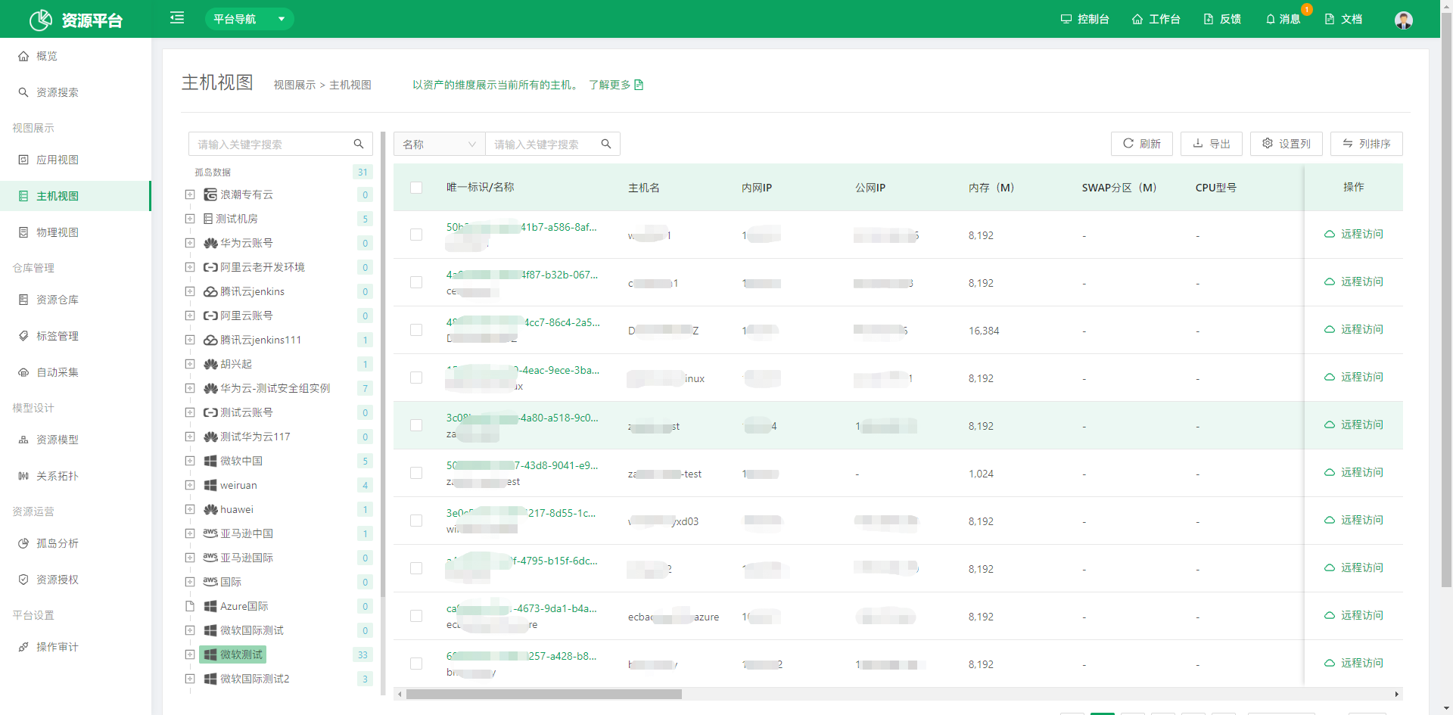Click the 资源仓库 sidebar icon
The height and width of the screenshot is (715, 1453).
click(23, 300)
